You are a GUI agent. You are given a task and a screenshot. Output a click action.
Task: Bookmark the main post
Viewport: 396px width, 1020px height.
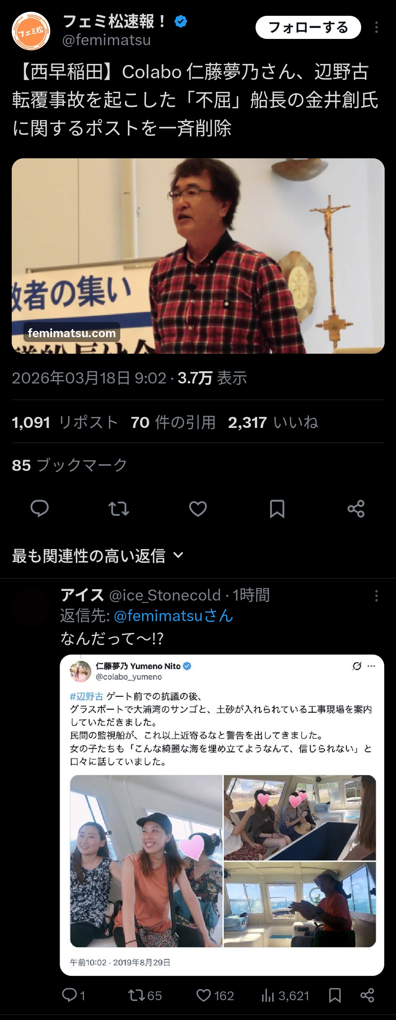tap(277, 508)
